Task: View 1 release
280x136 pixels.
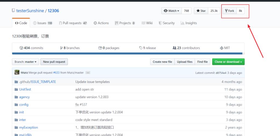Action: [147, 48]
